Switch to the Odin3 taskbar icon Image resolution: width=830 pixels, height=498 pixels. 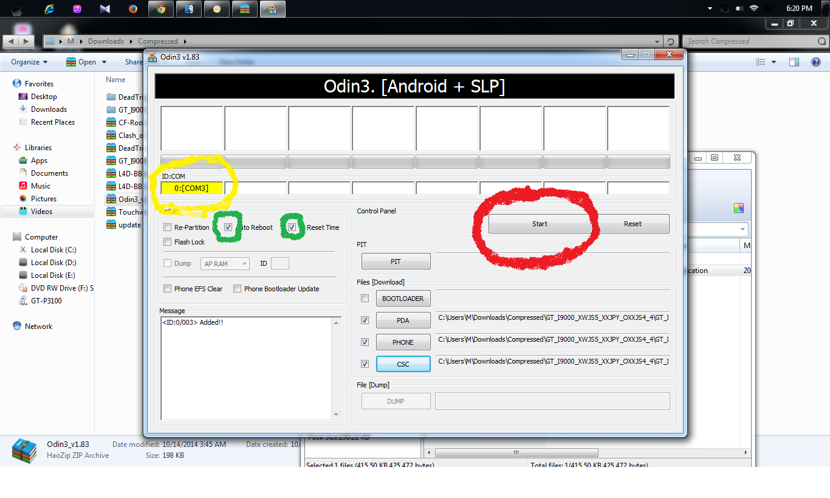point(273,9)
